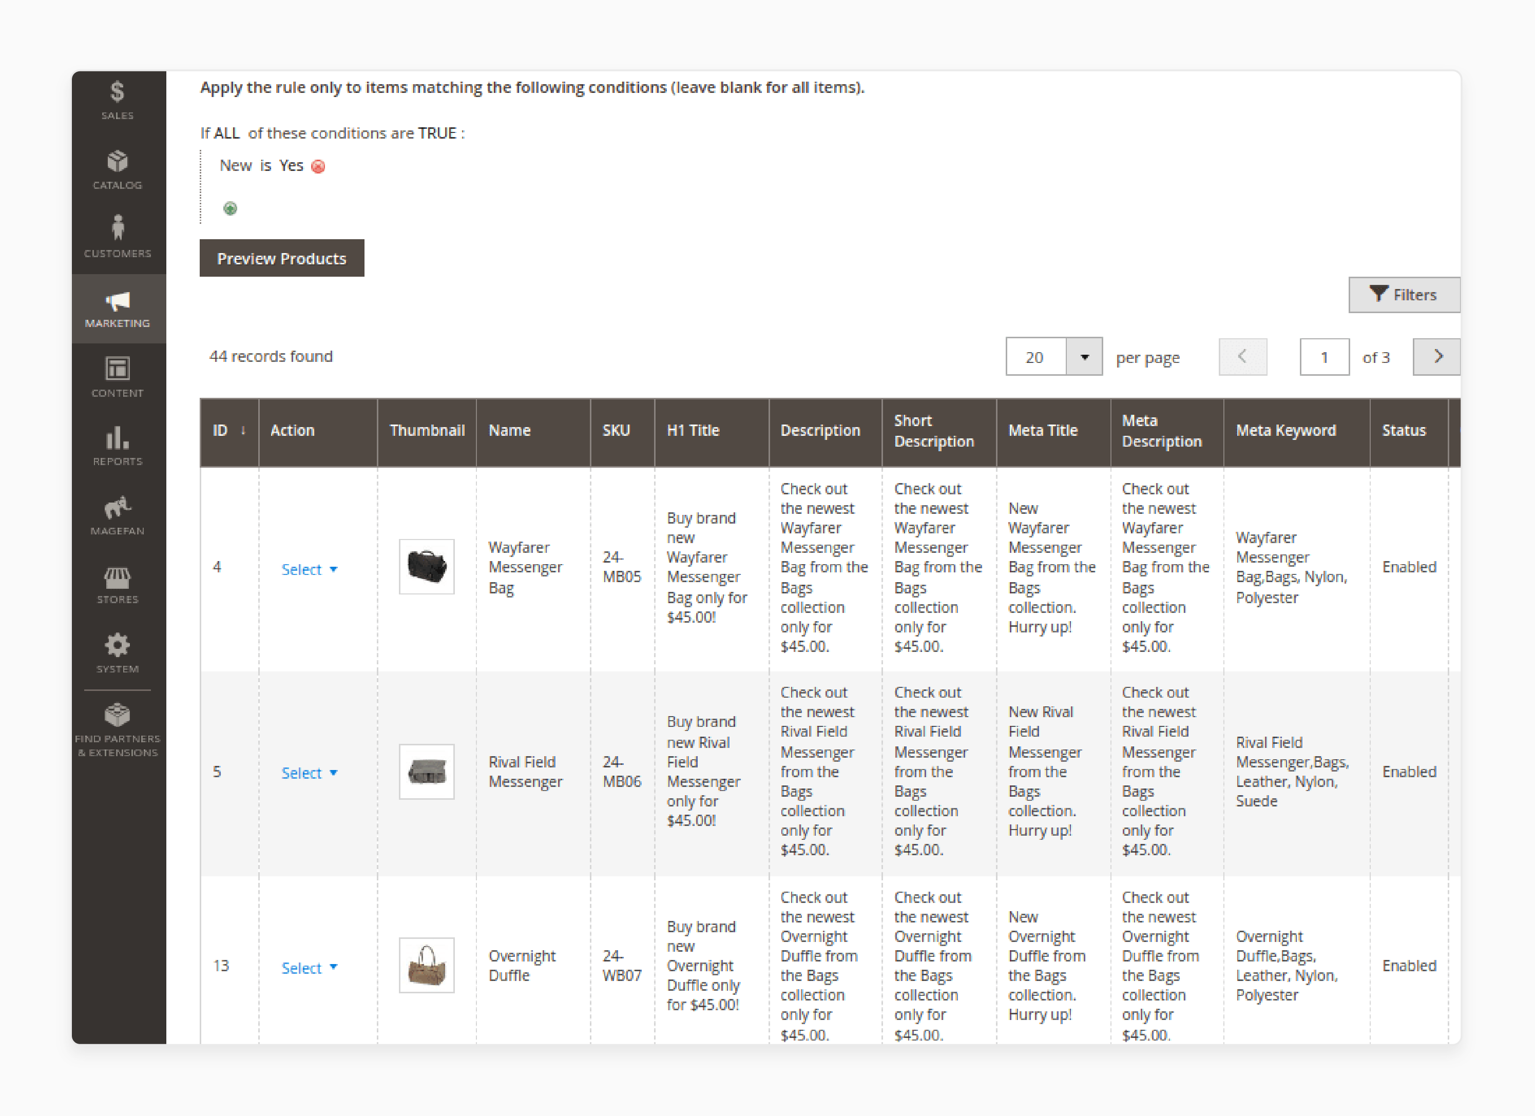Screen dimensions: 1535x1116
Task: Open the Stores sidebar section
Action: tap(118, 584)
